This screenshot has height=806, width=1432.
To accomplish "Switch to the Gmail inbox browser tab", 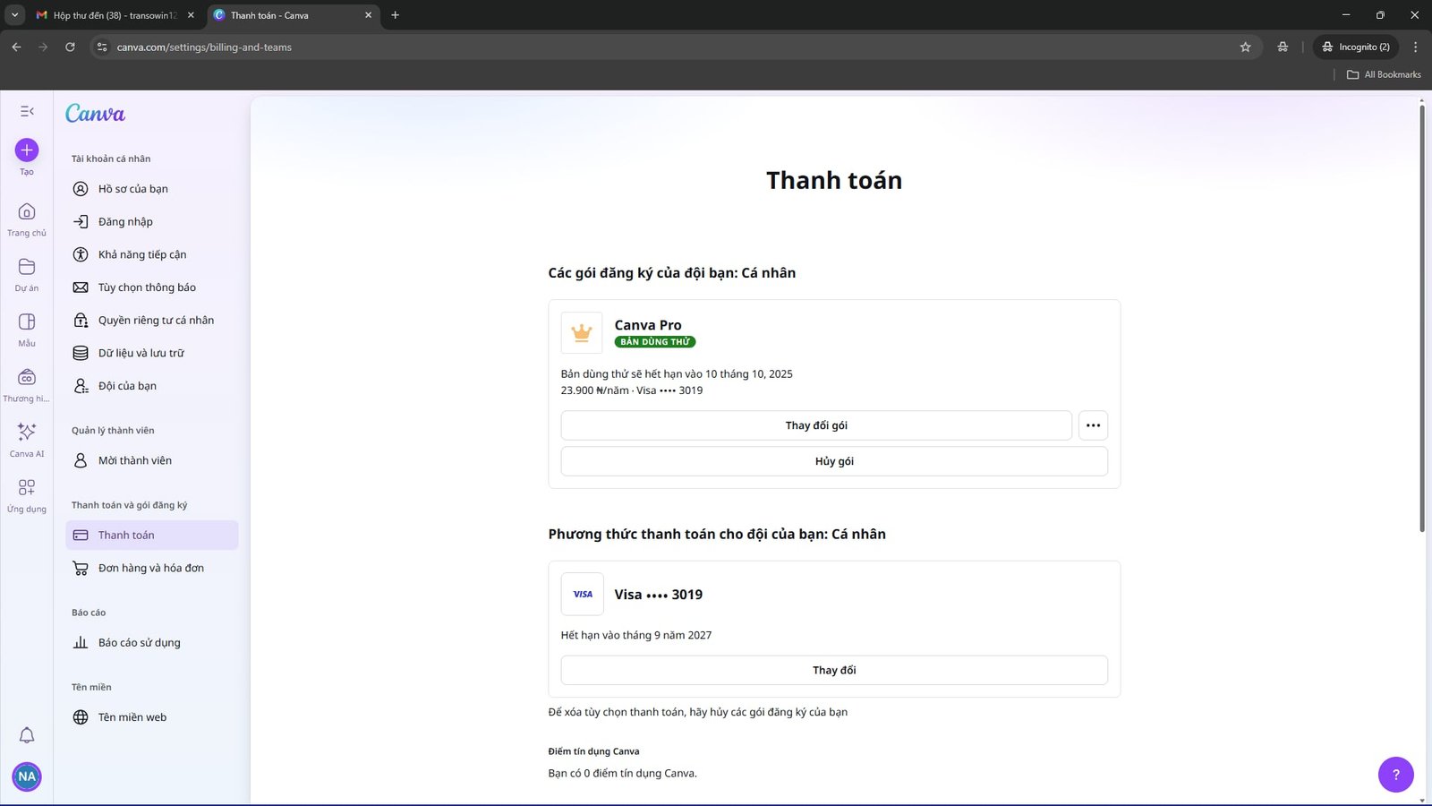I will point(113,15).
